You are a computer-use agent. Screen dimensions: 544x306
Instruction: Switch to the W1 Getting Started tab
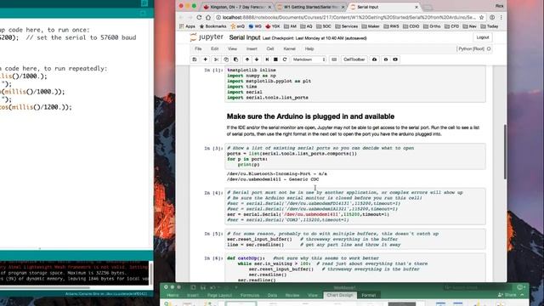(x=311, y=7)
